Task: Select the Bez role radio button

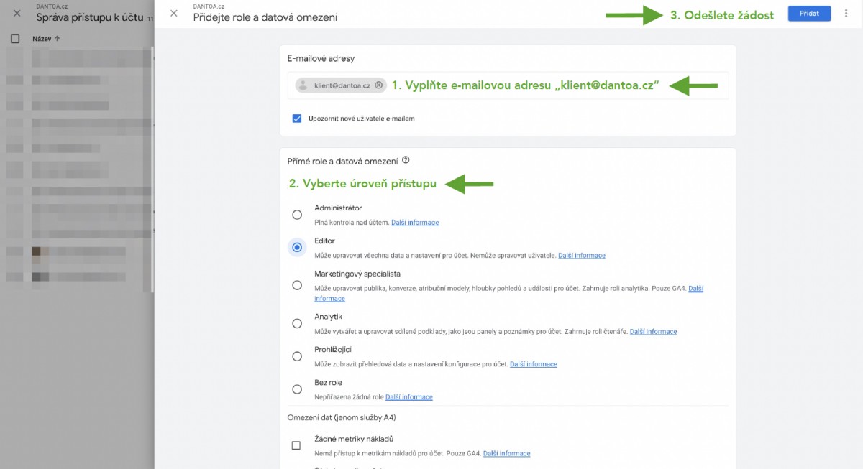Action: click(x=297, y=389)
